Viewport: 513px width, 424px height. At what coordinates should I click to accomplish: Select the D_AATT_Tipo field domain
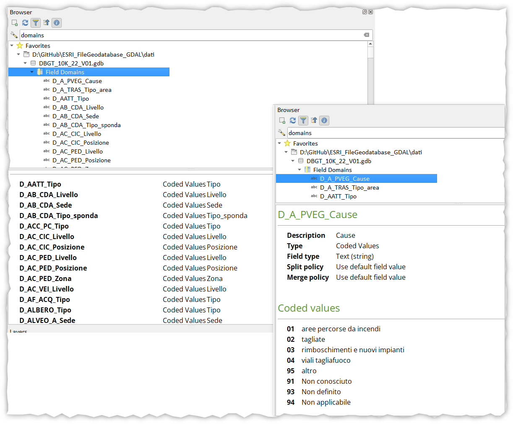tap(70, 98)
